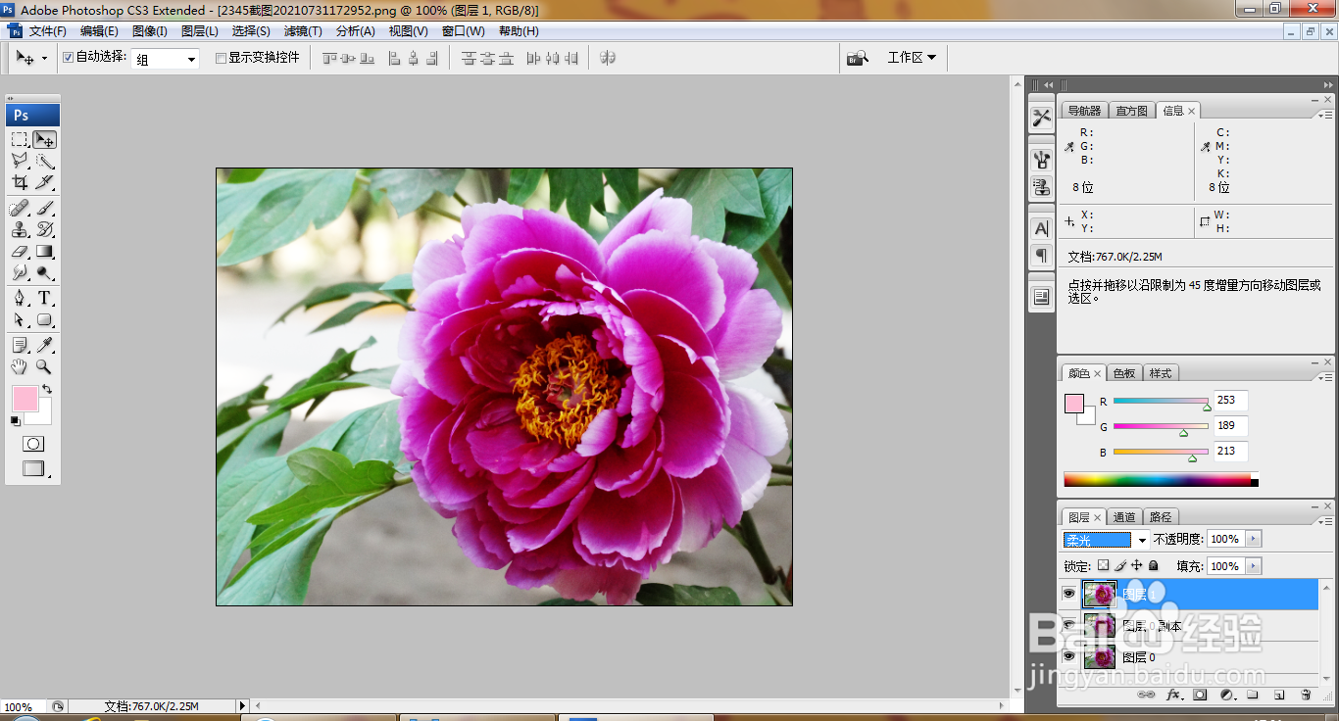Image resolution: width=1339 pixels, height=721 pixels.
Task: Delete layer with trash icon
Action: coord(1306,695)
